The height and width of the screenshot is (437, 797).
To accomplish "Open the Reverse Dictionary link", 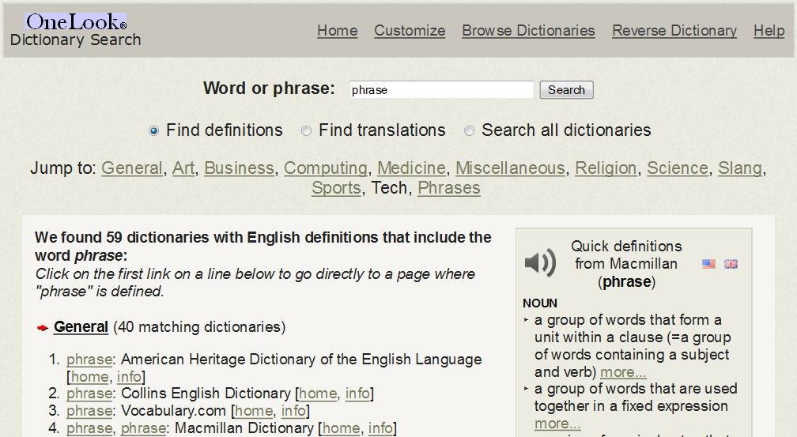I will 674,31.
